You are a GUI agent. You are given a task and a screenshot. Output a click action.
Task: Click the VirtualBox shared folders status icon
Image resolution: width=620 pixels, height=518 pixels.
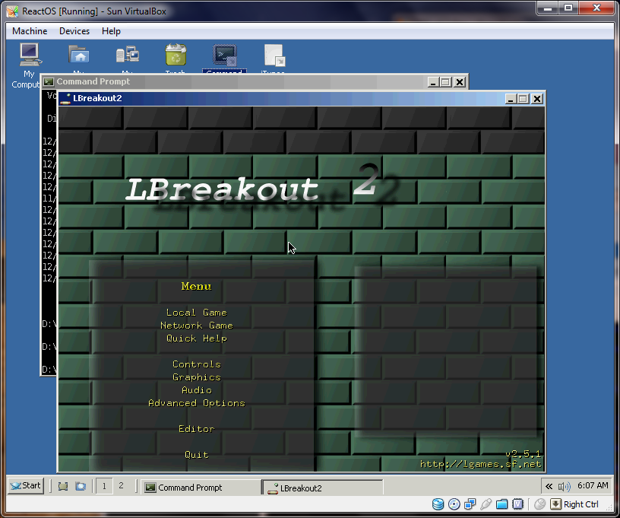coord(501,504)
